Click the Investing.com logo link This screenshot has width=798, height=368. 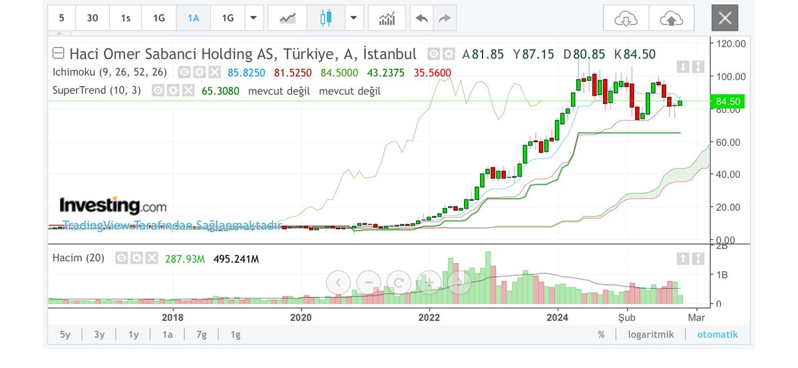[x=112, y=206]
